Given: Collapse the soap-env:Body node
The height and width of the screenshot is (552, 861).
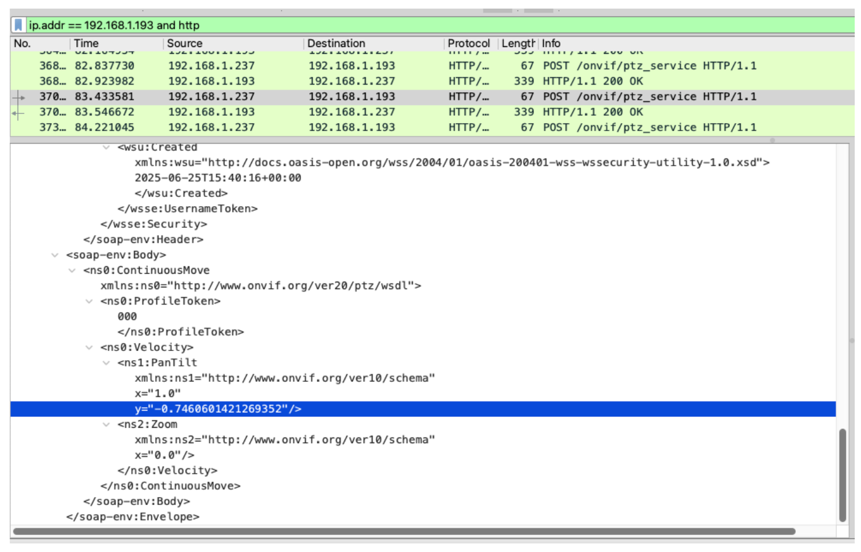Looking at the screenshot, I should [55, 255].
